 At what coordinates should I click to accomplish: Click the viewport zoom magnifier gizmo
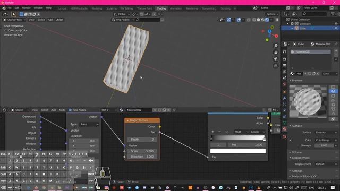276,46
